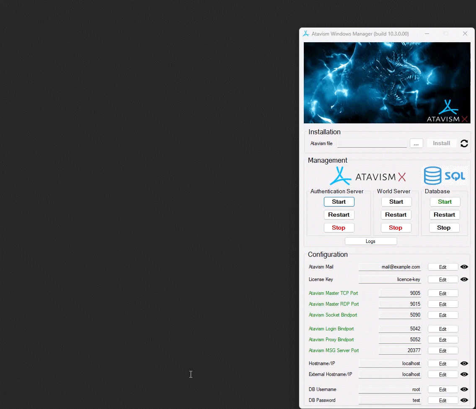Click the Atavism file path field
This screenshot has width=476, height=409.
click(372, 143)
